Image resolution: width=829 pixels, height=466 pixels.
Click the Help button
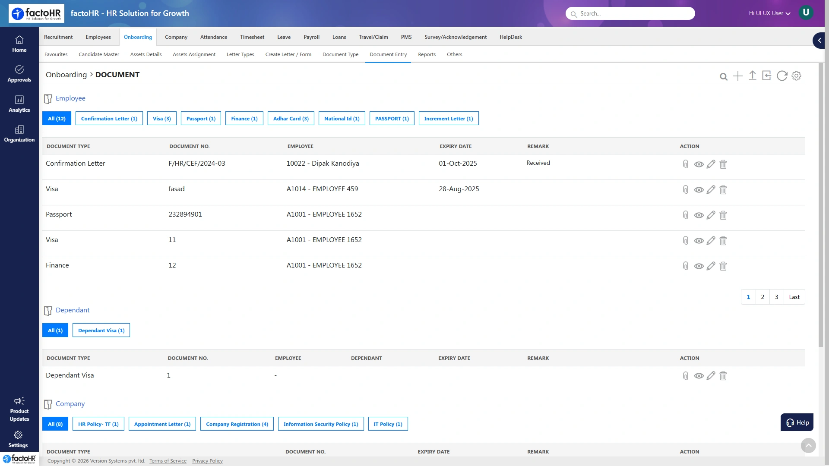coord(797,422)
